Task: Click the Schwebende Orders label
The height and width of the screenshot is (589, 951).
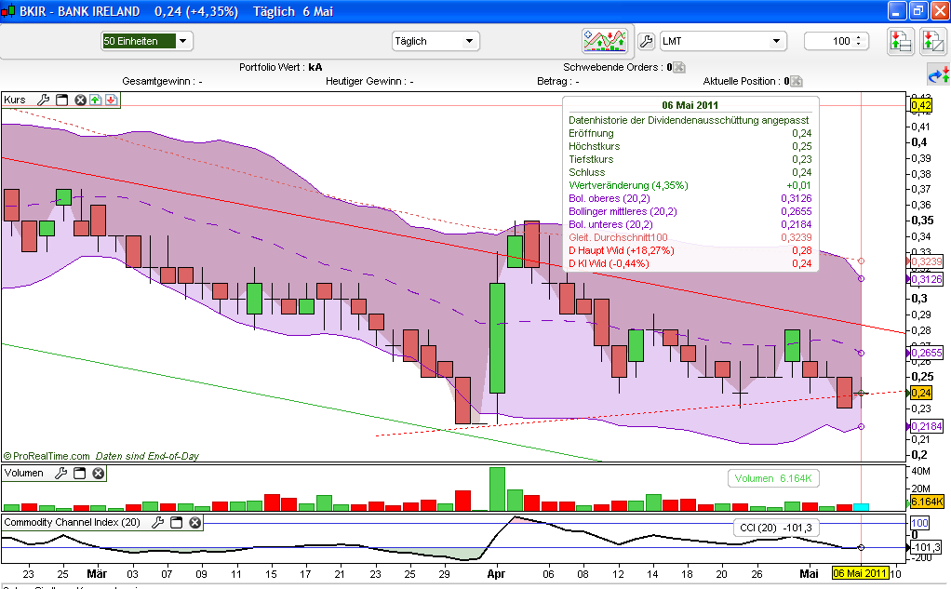Action: (x=612, y=67)
